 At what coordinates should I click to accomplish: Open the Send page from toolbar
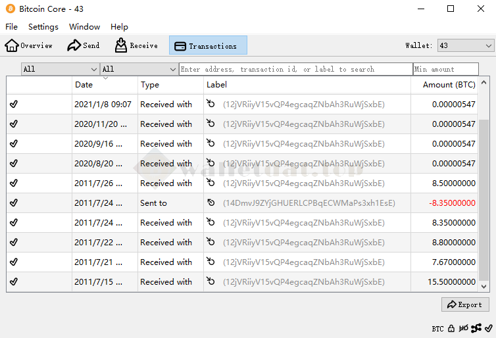coord(84,45)
